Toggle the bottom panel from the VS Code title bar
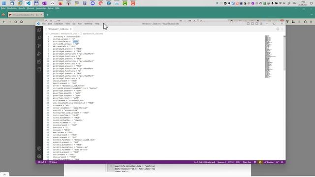This screenshot has height=177, width=315. [x=252, y=24]
